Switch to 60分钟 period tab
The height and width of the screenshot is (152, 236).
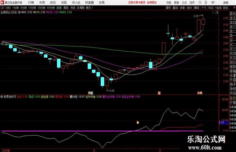51,8
